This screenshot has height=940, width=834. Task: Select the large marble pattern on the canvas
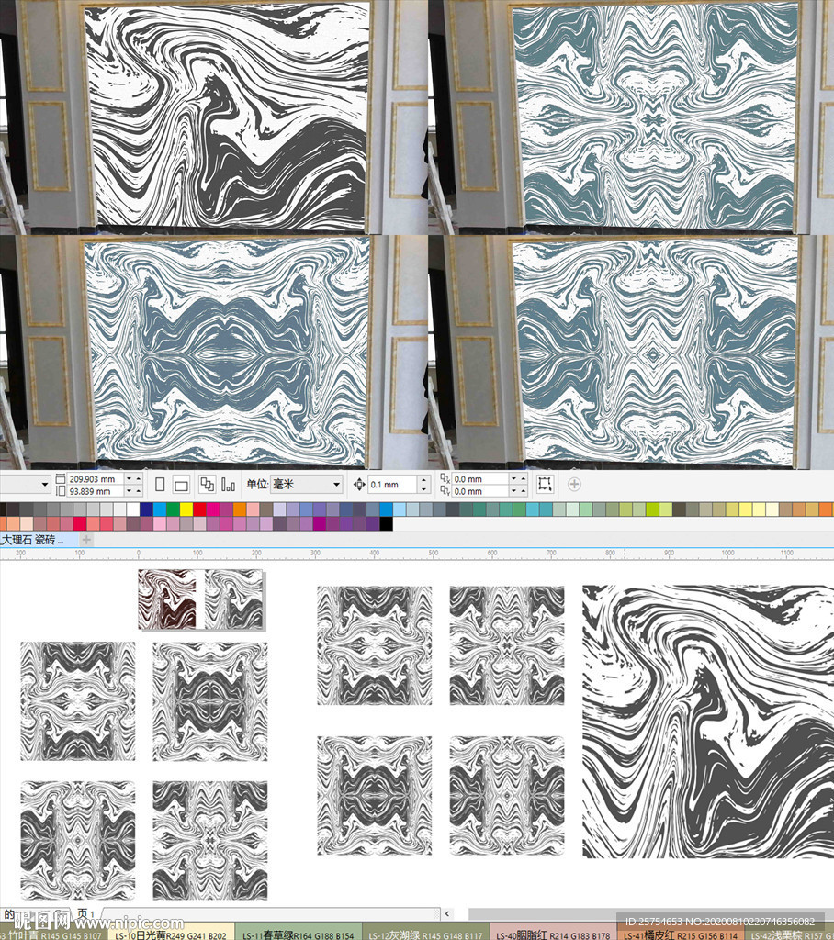707,721
